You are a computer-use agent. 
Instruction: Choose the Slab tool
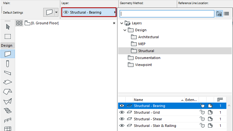coord(8,82)
